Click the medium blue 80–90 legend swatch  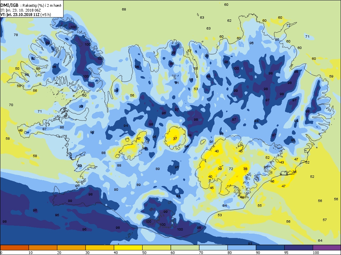pyautogui.click(x=242, y=248)
